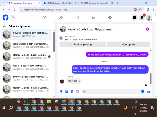The image size is (157, 117).
Task: View site information icon in address bar
Action: (21, 10)
